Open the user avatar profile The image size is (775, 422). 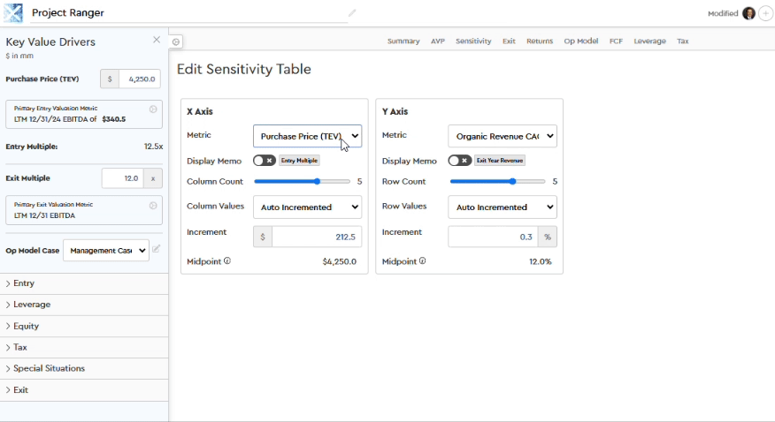(x=748, y=13)
